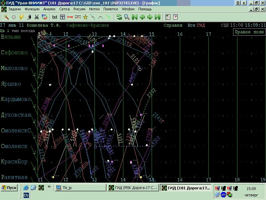Screen dimensions: 266x200
Task: Select the СмоленскС station label
Action: [x=16, y=130]
